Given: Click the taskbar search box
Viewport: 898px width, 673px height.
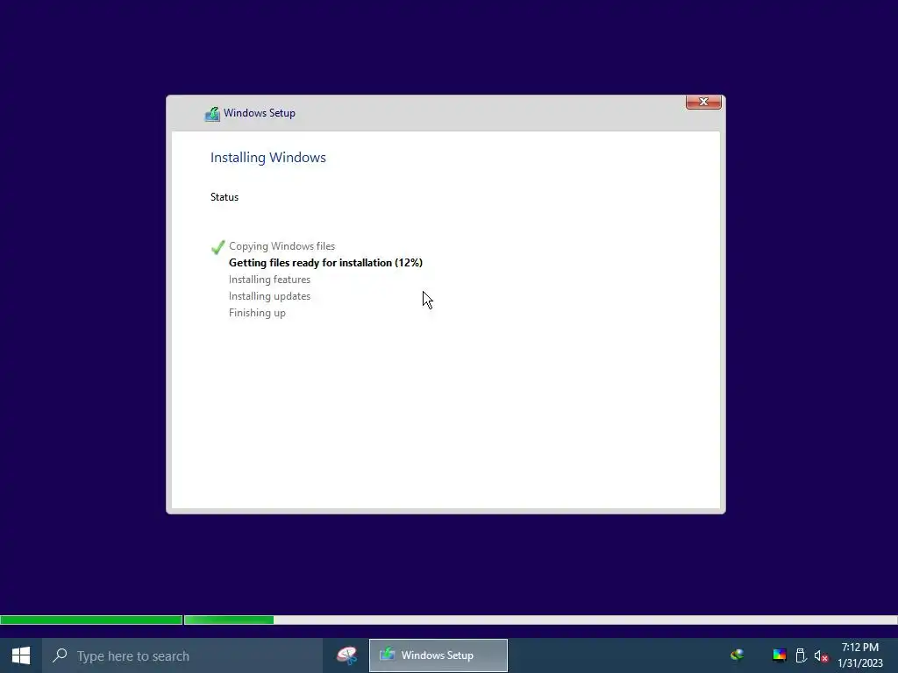Looking at the screenshot, I should (182, 655).
